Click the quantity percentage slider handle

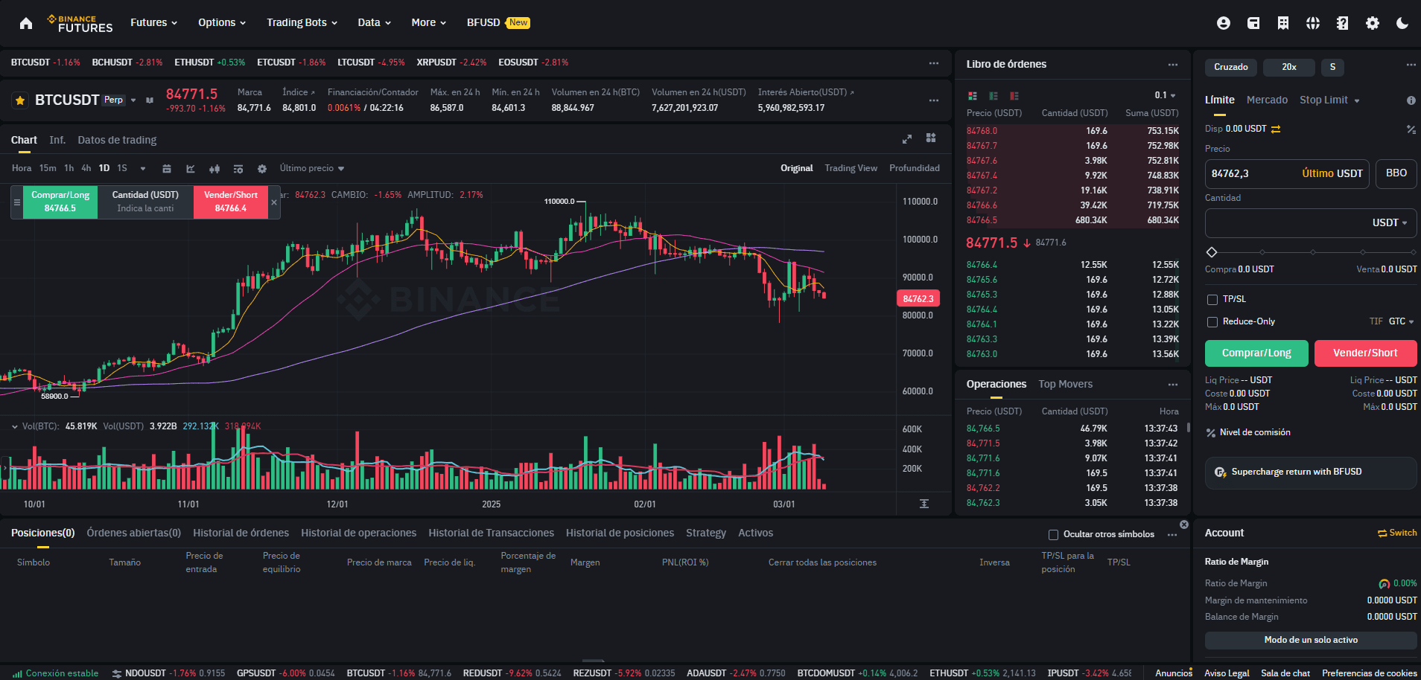tap(1212, 252)
